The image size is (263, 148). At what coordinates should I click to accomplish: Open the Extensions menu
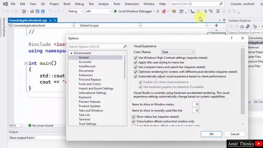[x=131, y=4]
